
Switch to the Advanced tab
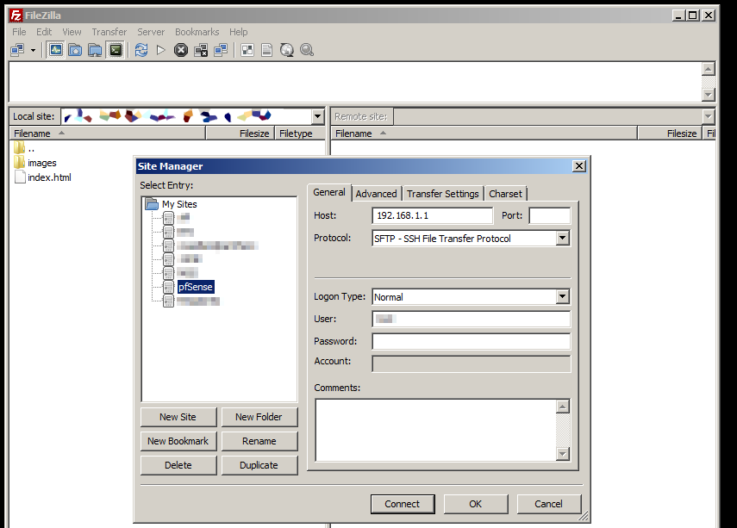point(376,194)
